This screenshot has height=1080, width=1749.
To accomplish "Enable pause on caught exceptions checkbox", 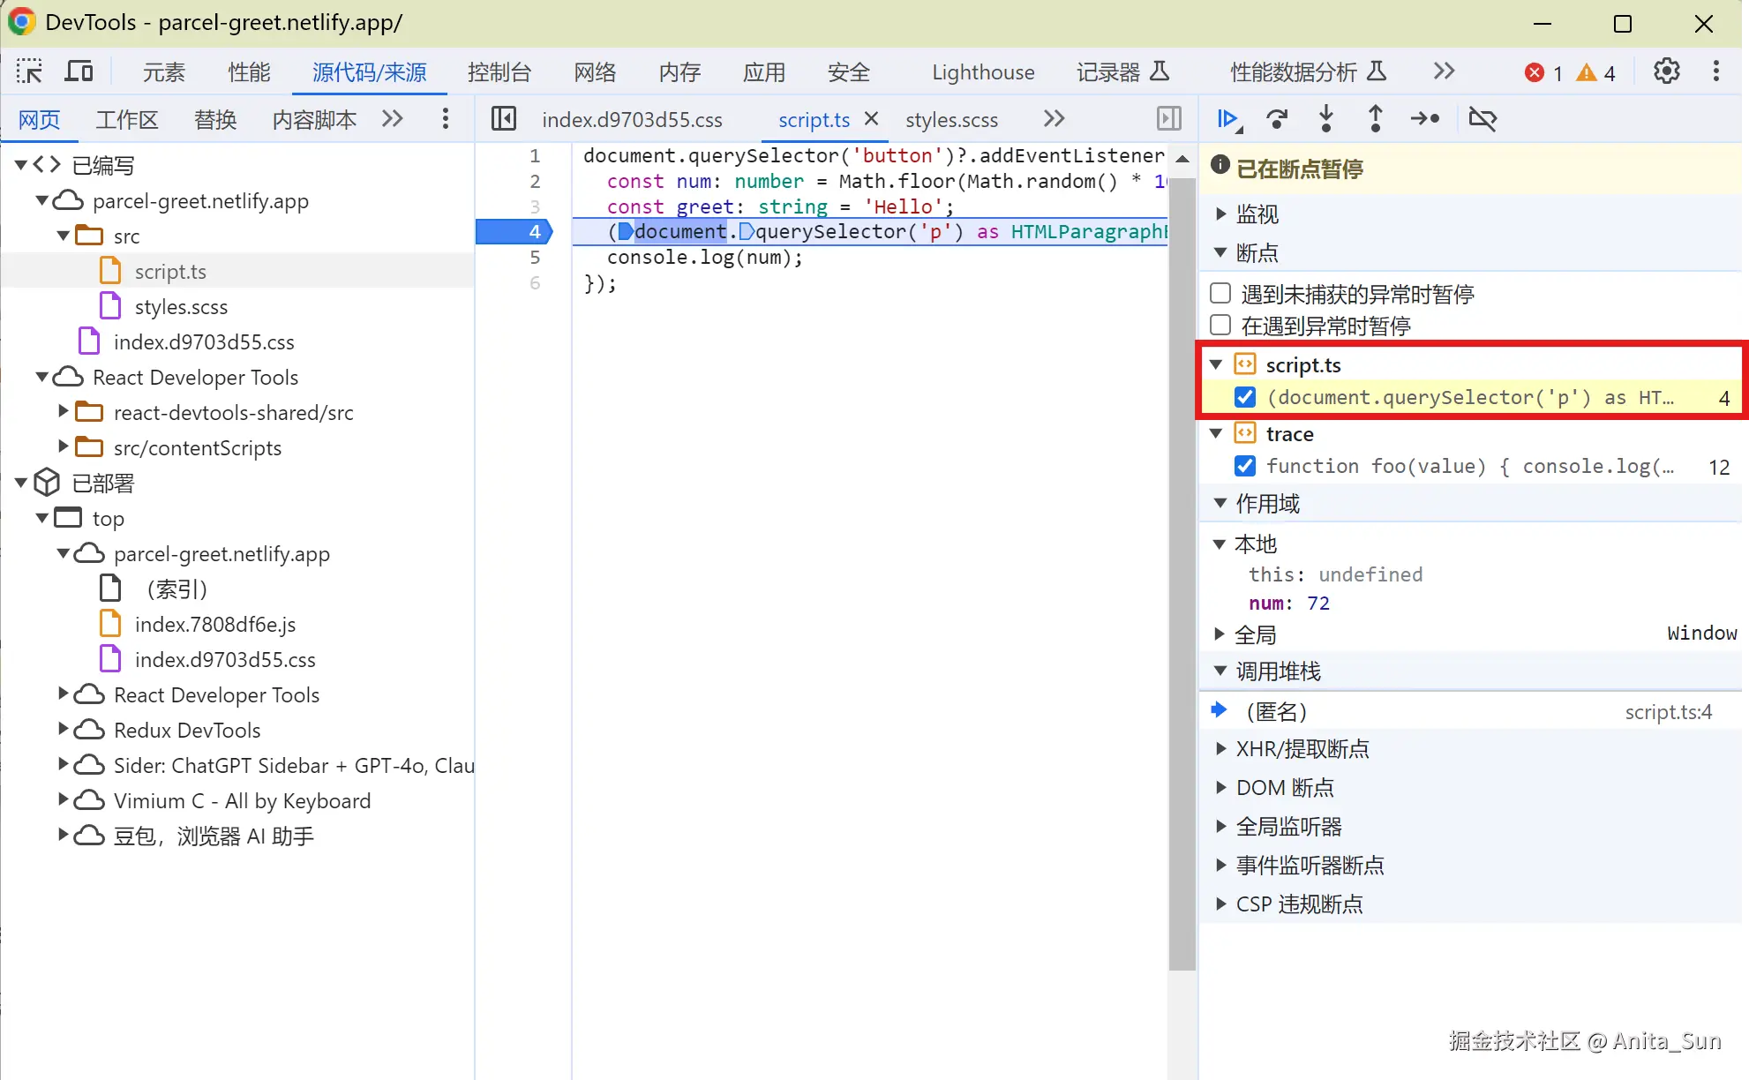I will [x=1220, y=326].
